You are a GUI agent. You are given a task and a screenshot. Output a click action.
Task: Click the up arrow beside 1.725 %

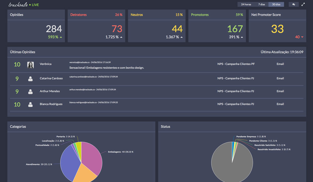[121, 37]
